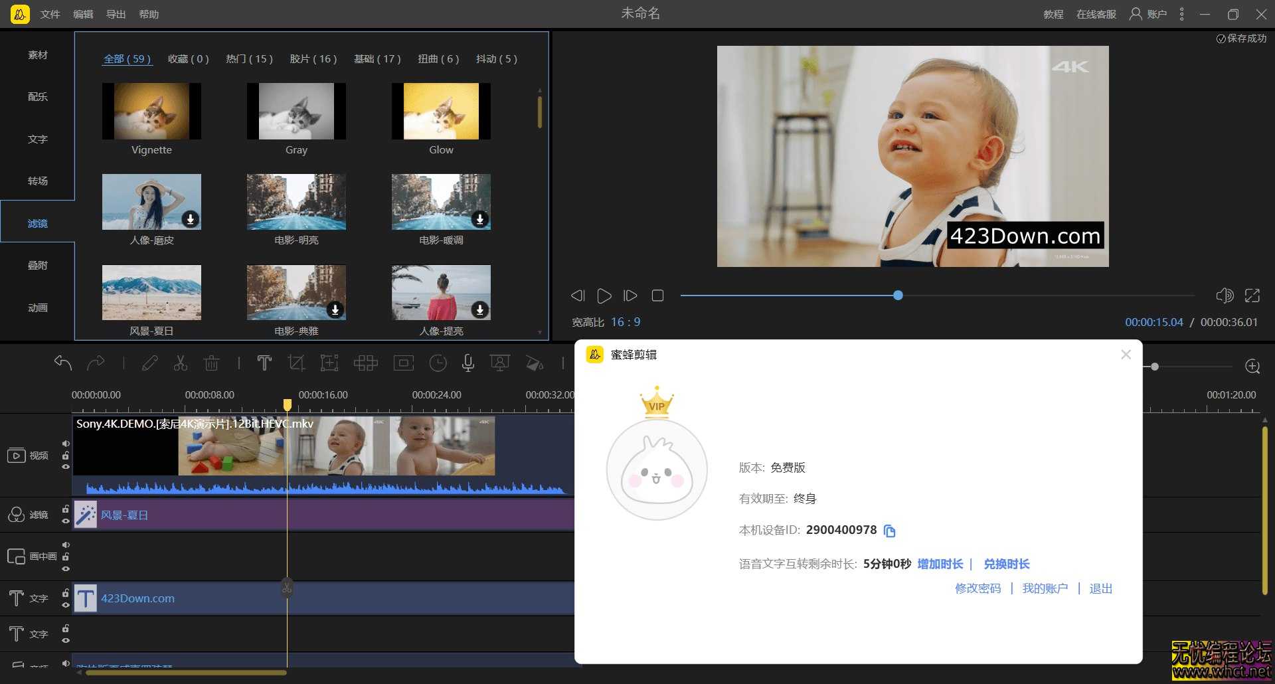Viewport: 1275px width, 684px height.
Task: Open the 文件 menu
Action: point(49,13)
